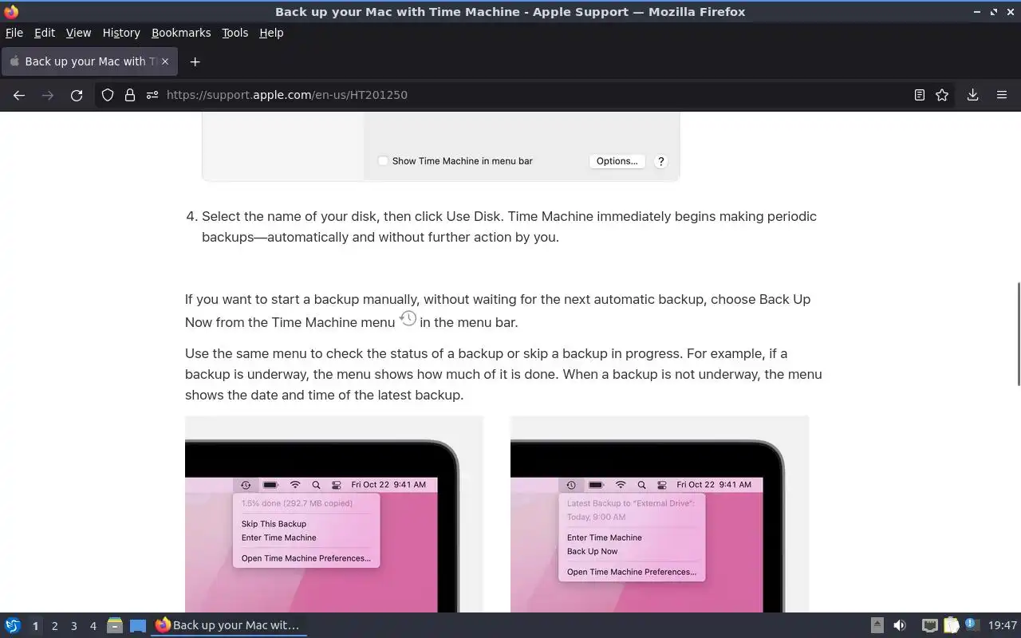This screenshot has height=638, width=1021.
Task: Switch to workspace 2
Action: (x=54, y=626)
